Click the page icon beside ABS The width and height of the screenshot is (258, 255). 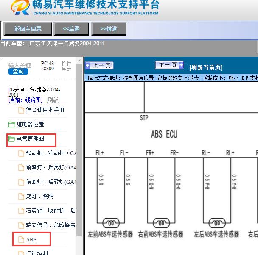[21, 240]
